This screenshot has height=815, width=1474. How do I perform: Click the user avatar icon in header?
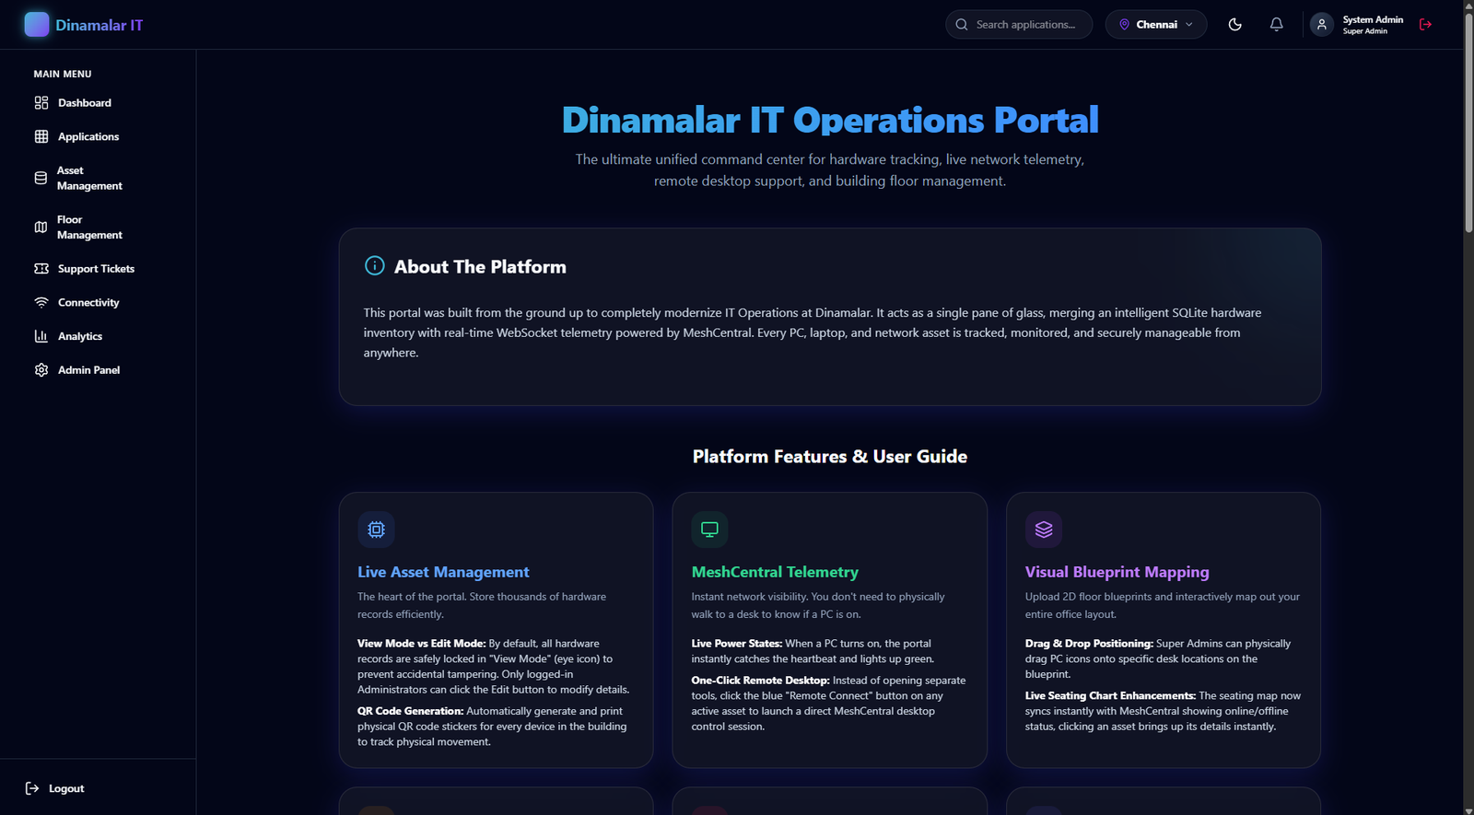(x=1322, y=25)
